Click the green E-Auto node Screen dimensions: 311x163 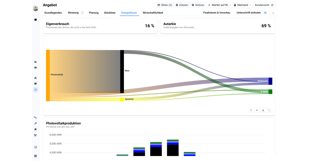pyautogui.click(x=270, y=92)
